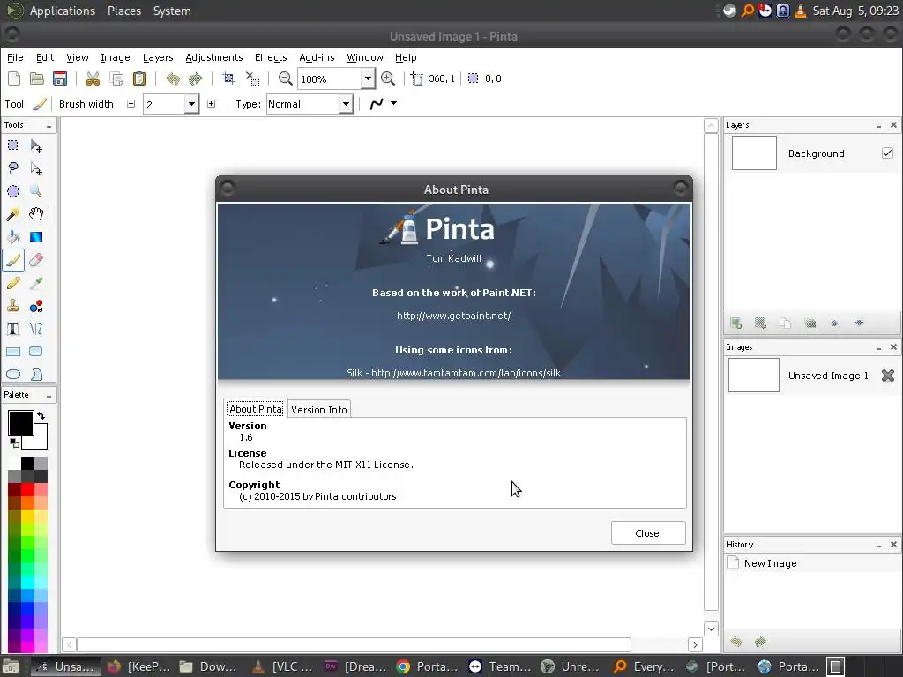This screenshot has height=677, width=903.
Task: Select the Eraser tool
Action: (35, 260)
